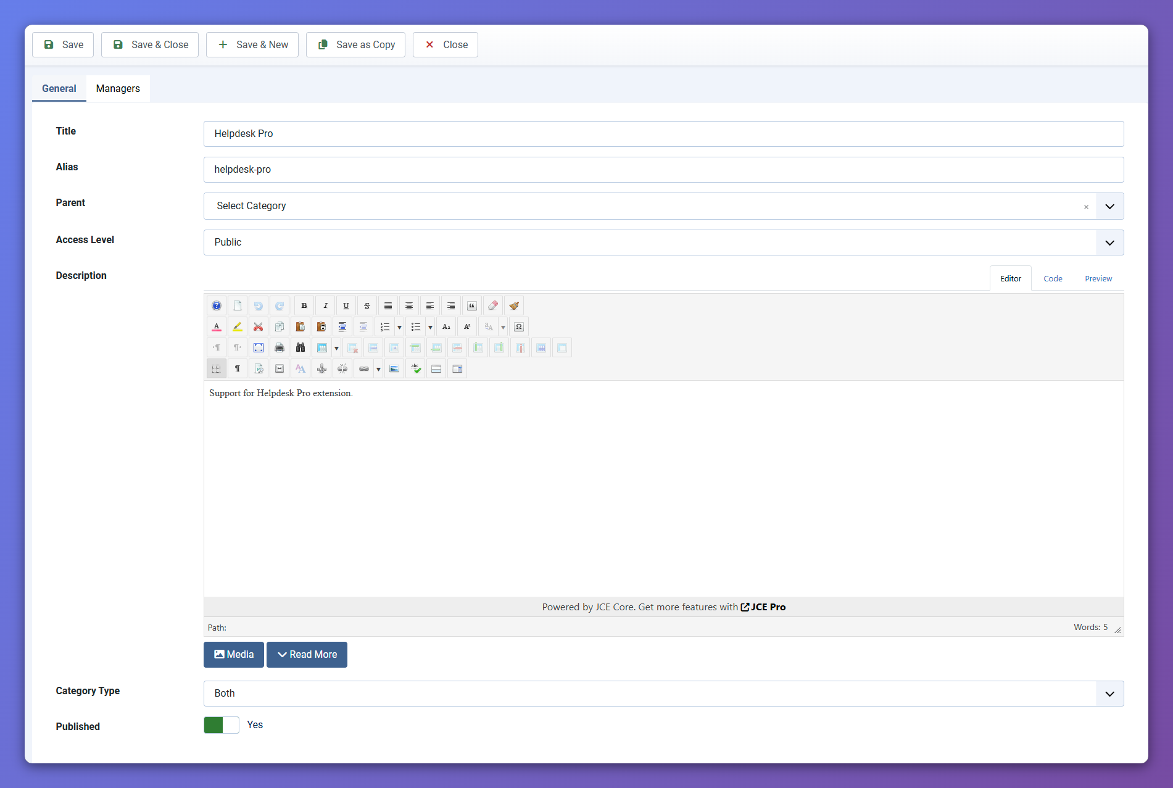The image size is (1173, 788).
Task: Open the special character Omega tool
Action: click(519, 327)
